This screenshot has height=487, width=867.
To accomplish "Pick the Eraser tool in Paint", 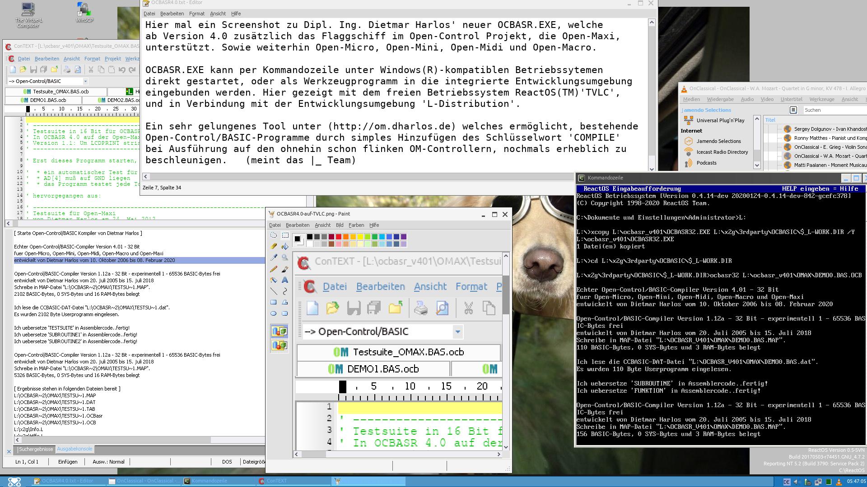I will pos(274,246).
